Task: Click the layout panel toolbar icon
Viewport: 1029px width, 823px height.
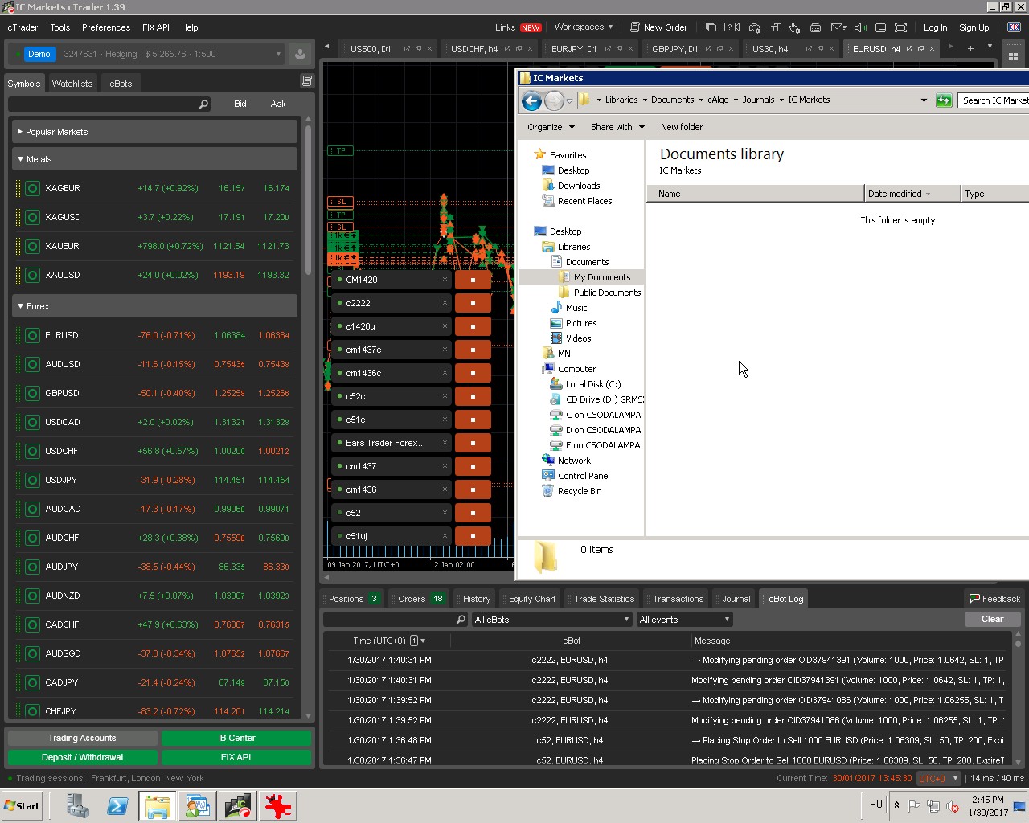Action: [x=880, y=27]
